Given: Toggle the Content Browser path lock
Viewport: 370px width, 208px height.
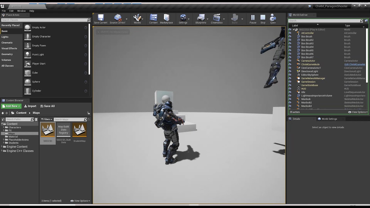Looking at the screenshot, I should tap(88, 113).
